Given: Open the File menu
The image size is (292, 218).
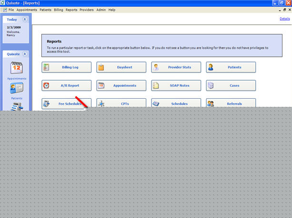Looking at the screenshot, I should click(x=11, y=10).
